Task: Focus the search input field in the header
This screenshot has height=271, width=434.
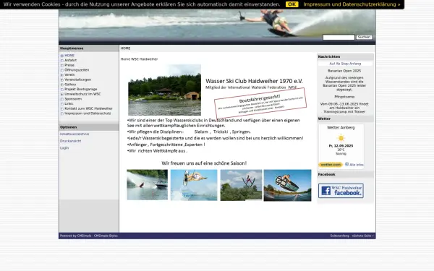Action: coord(339,37)
